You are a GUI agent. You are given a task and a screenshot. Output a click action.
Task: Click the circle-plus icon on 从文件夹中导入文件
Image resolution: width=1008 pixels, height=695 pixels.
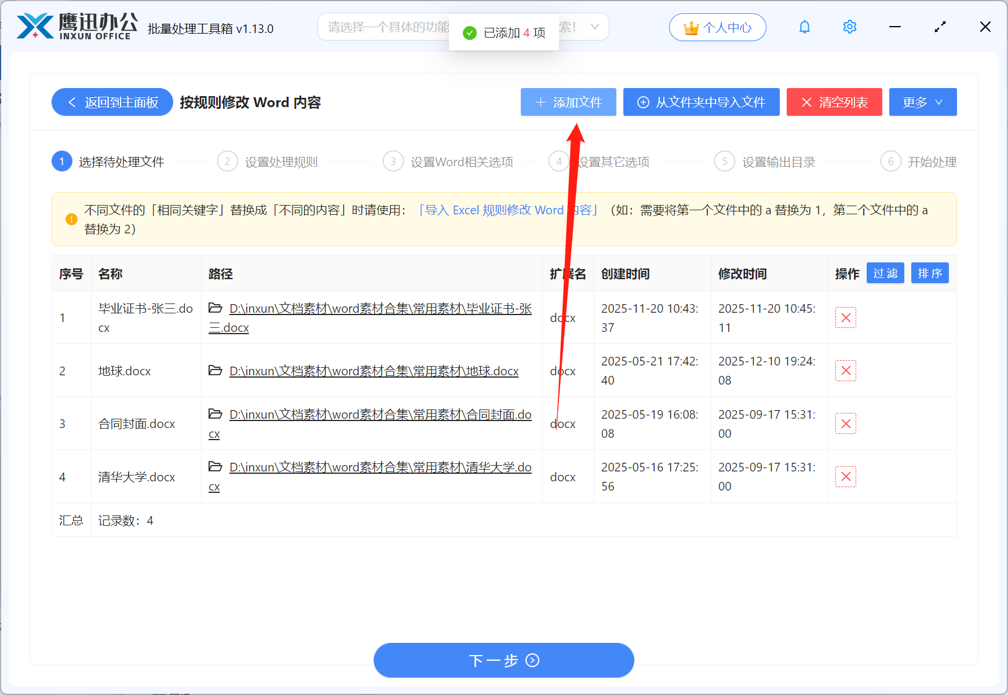click(x=642, y=102)
